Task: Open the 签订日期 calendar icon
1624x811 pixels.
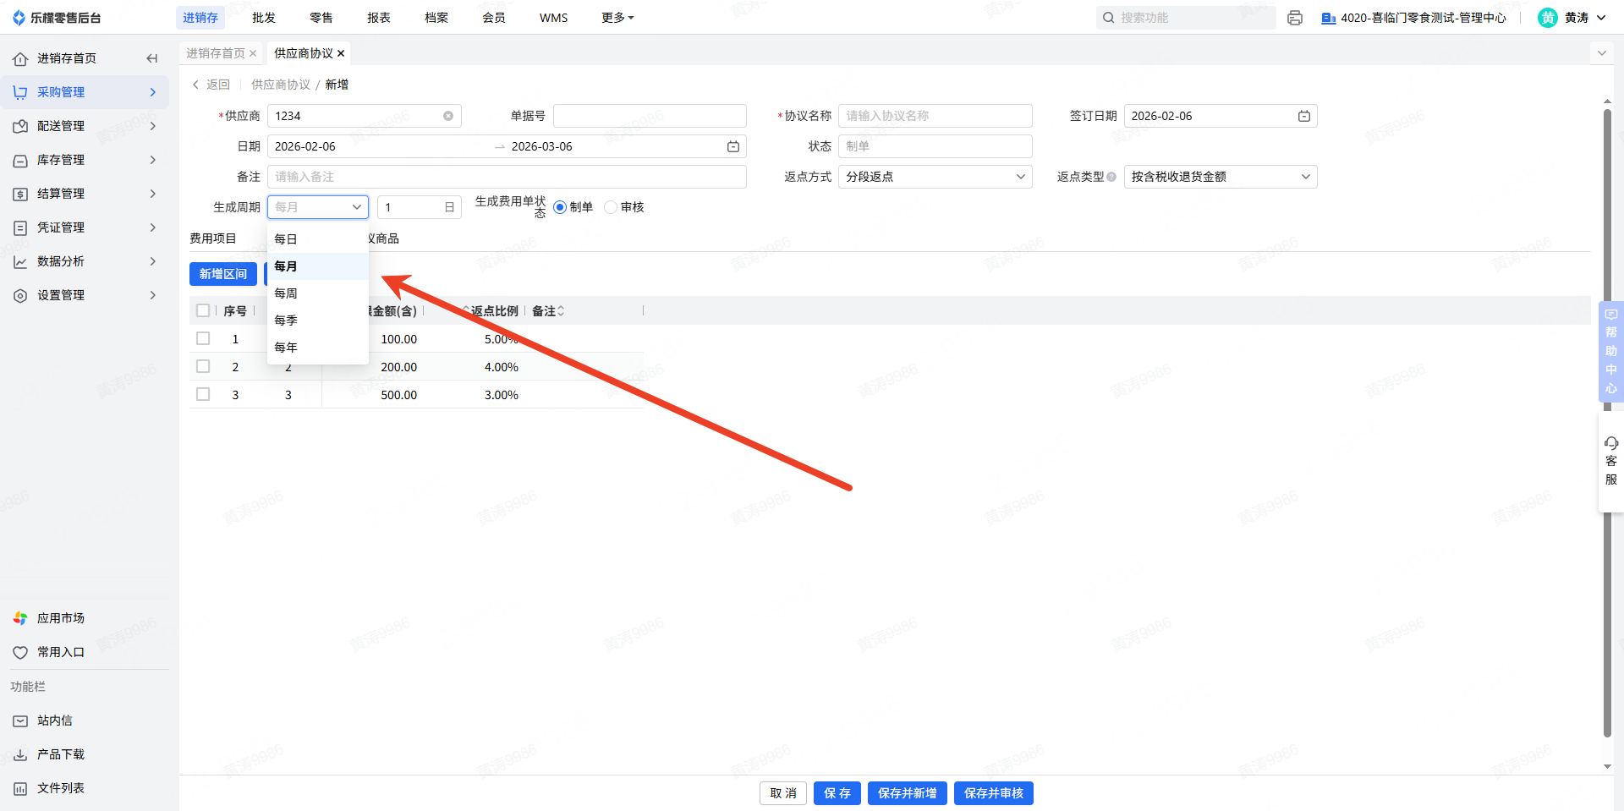Action: pos(1304,116)
